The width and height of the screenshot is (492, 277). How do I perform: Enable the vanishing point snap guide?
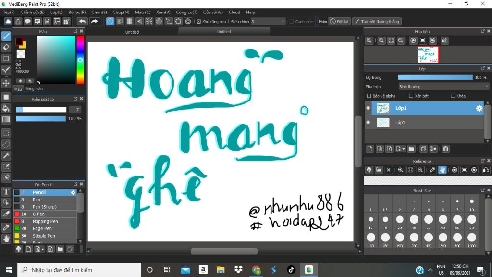tap(139, 21)
